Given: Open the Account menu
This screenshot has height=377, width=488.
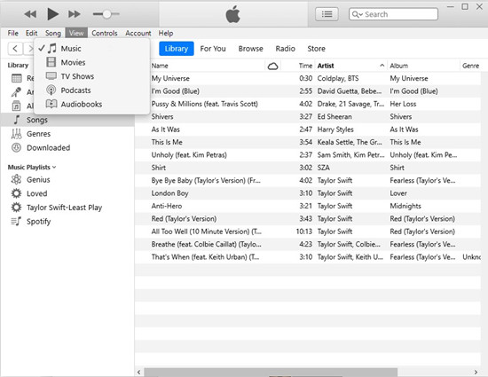Looking at the screenshot, I should click(x=138, y=33).
